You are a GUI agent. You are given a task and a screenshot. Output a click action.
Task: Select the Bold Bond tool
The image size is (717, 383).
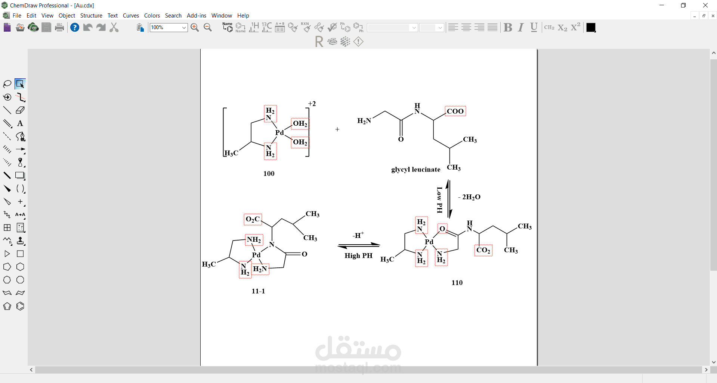[x=7, y=176]
